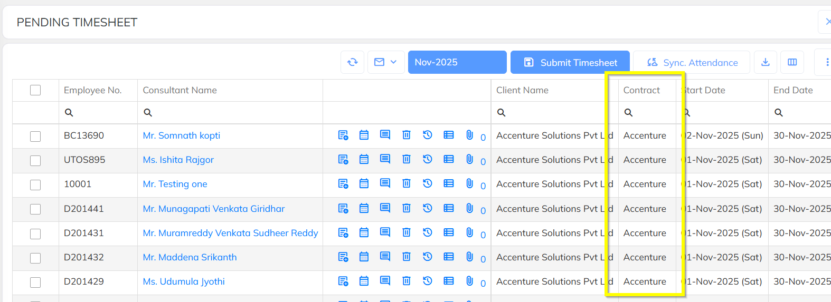
Task: Click the refresh icon in the toolbar
Action: pyautogui.click(x=353, y=62)
